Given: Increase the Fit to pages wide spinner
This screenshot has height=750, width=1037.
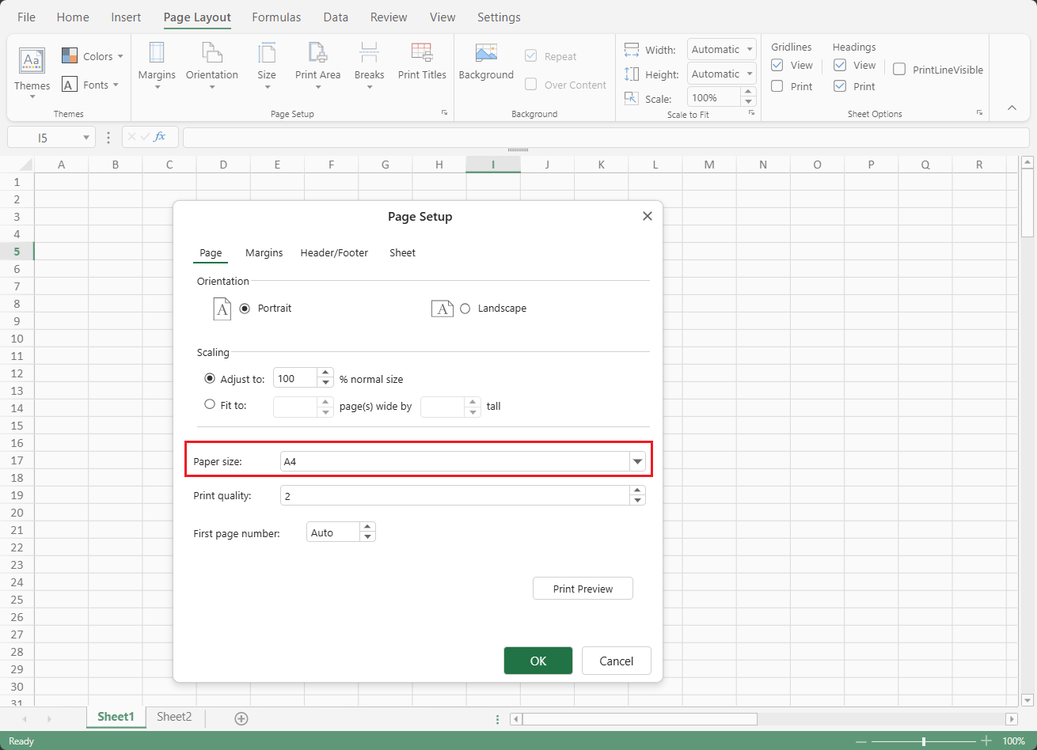Looking at the screenshot, I should (325, 402).
